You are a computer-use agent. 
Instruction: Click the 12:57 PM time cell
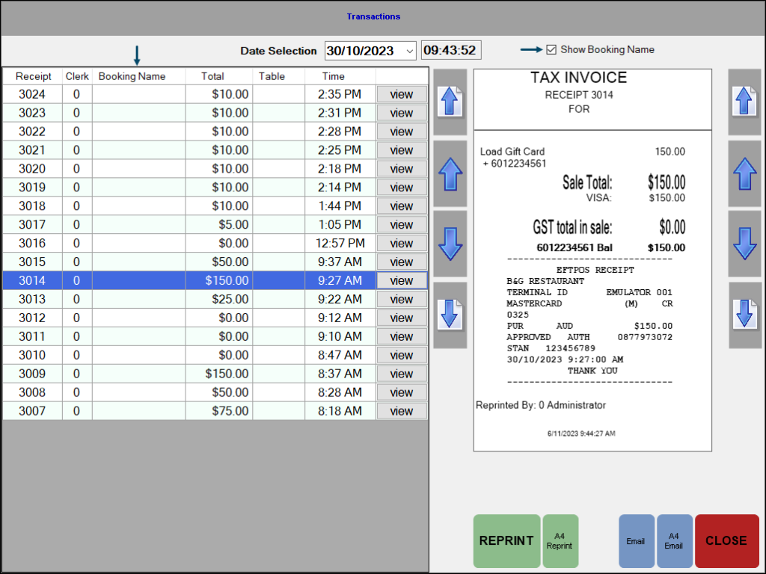tap(340, 243)
